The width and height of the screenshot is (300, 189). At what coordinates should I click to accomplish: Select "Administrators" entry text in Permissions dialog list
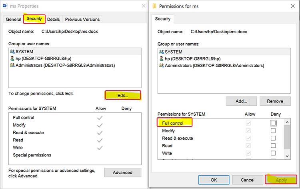[x=214, y=66]
